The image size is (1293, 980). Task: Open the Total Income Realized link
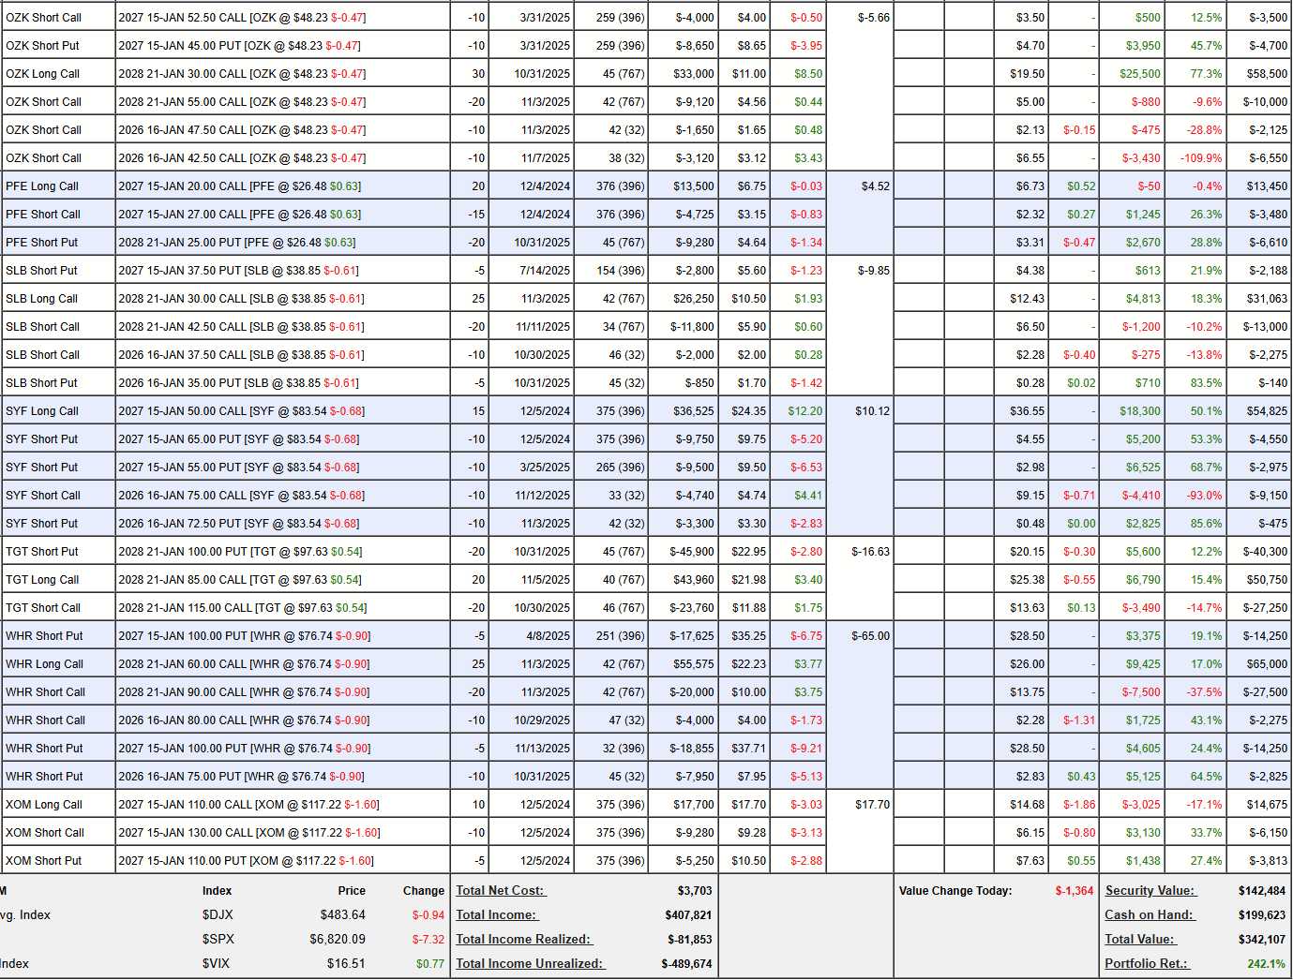point(524,940)
